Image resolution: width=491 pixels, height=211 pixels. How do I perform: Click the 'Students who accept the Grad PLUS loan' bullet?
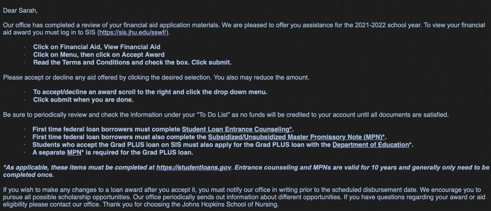pyautogui.click(x=223, y=145)
